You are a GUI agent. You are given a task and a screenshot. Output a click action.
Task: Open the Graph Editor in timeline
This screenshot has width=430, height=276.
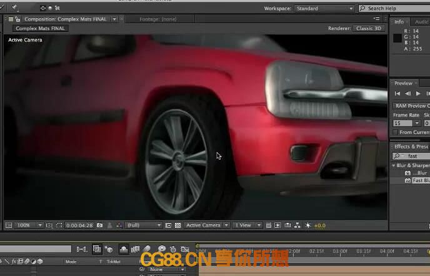click(185, 249)
